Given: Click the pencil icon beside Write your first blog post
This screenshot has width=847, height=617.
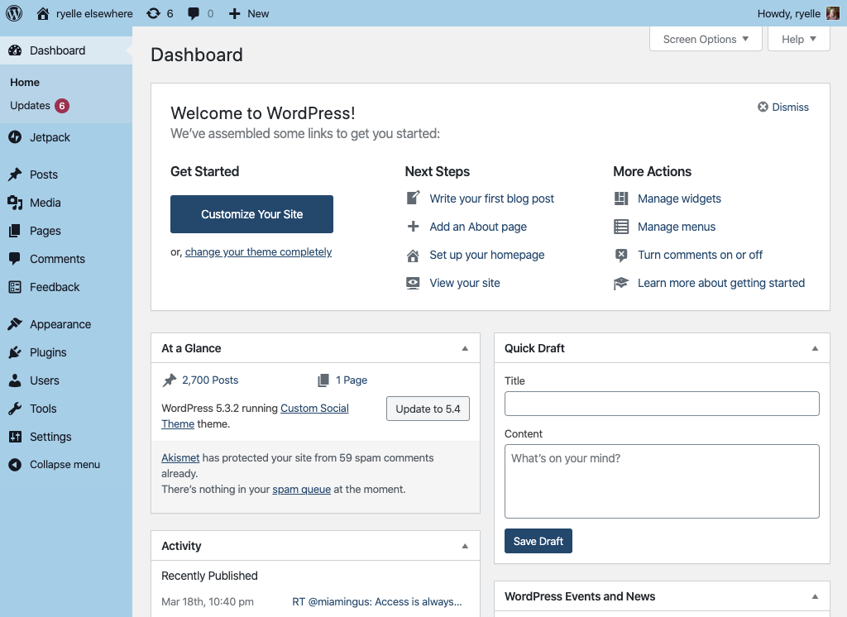Looking at the screenshot, I should pyautogui.click(x=413, y=198).
